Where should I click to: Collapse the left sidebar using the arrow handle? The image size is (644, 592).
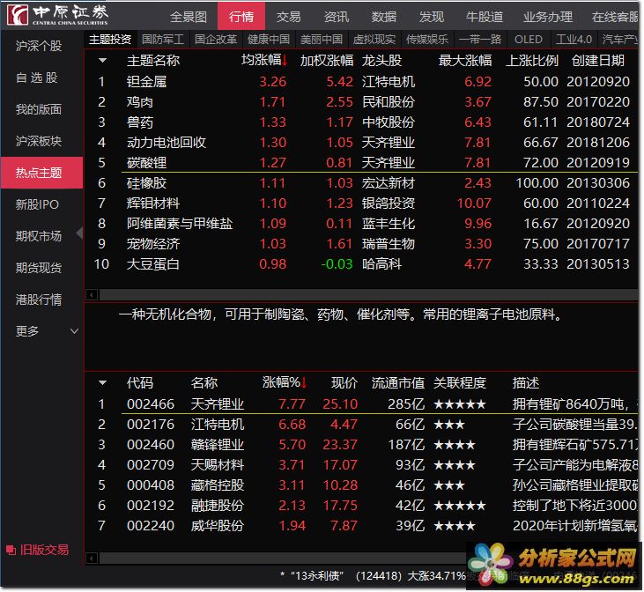(79, 233)
